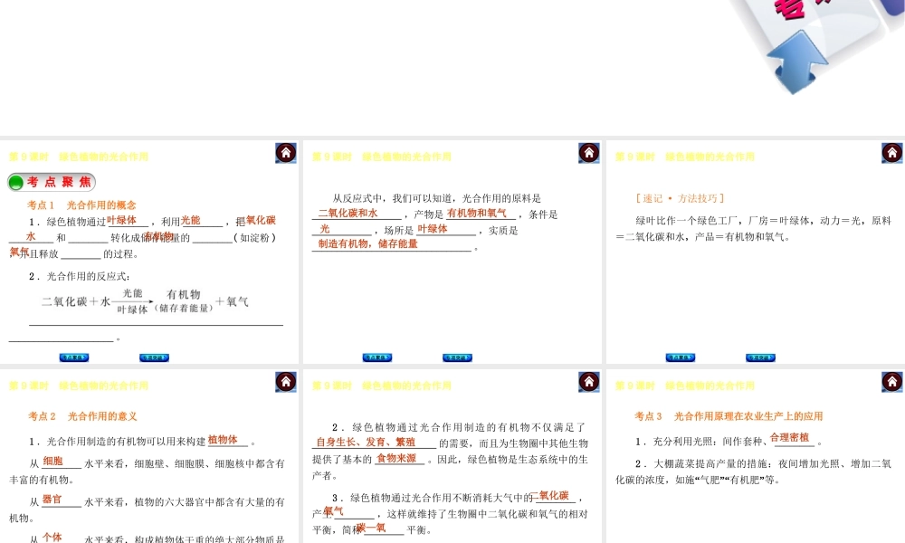Screen dimensions: 905x543
Task: Click the answer 光能 after 利用
Action: pyautogui.click(x=190, y=221)
